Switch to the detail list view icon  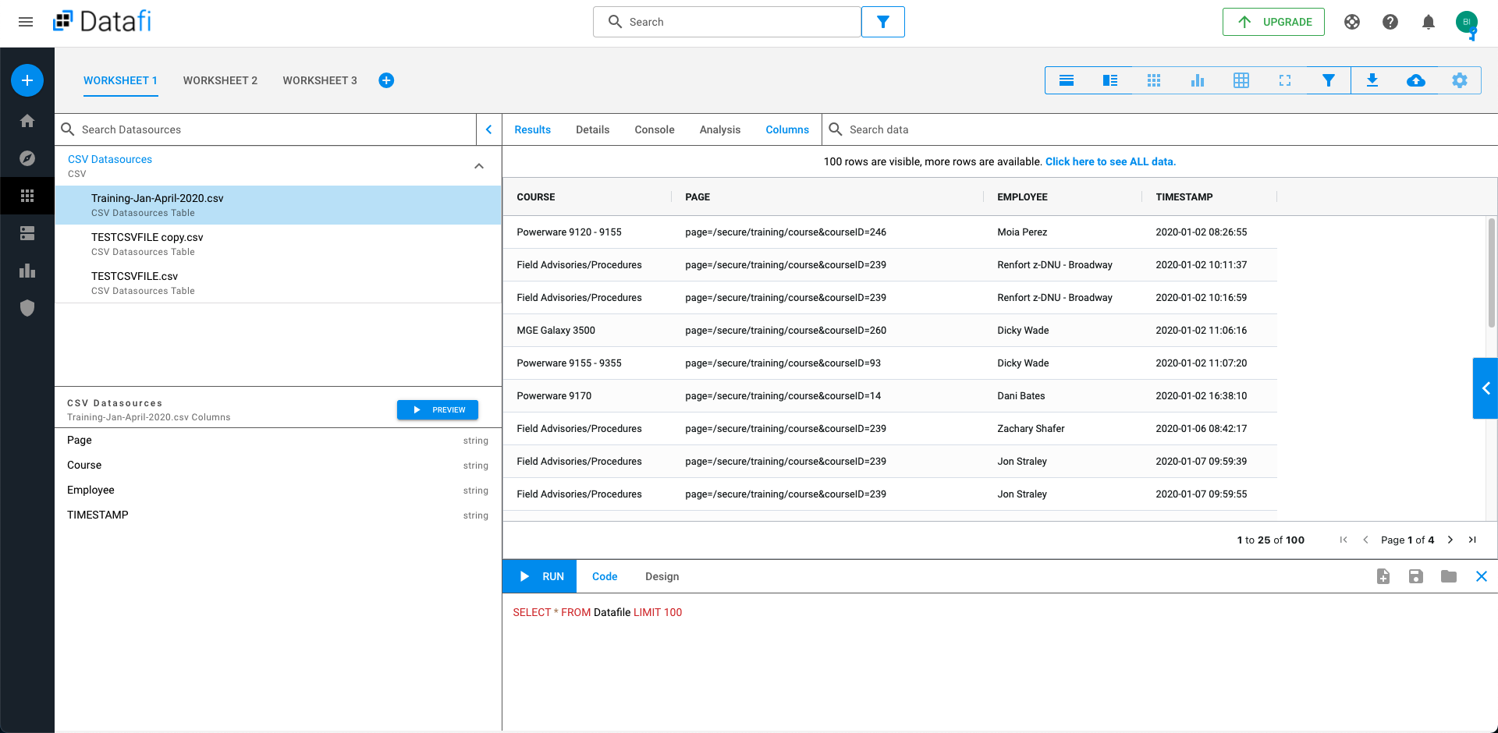point(1110,80)
